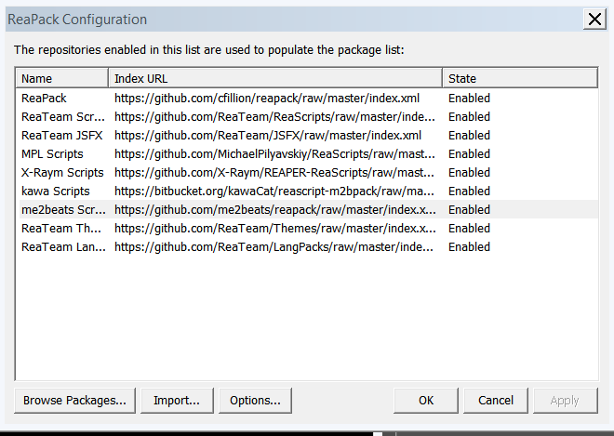The width and height of the screenshot is (614, 436).
Task: Click the kawaCat bitbucket index URL
Action: pyautogui.click(x=275, y=191)
